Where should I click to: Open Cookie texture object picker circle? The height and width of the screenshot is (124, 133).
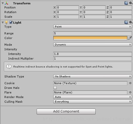[130, 83]
